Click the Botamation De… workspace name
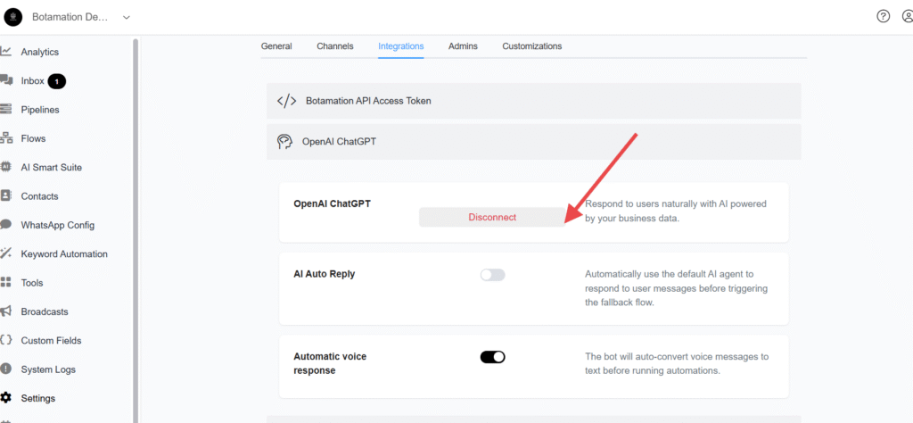913x423 pixels. coord(70,18)
